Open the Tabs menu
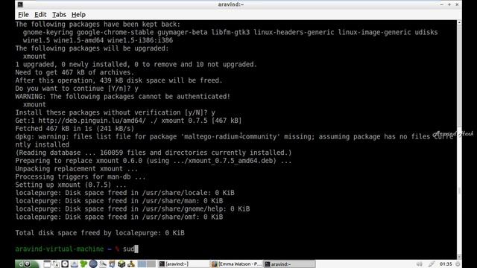477x268 pixels. (x=59, y=15)
